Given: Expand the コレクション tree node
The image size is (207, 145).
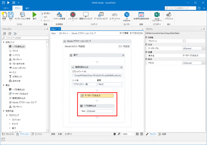Looking at the screenshot, I should pos(10,120).
